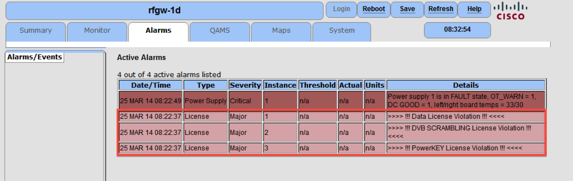
Task: Select the Alarms tab
Action: (158, 31)
